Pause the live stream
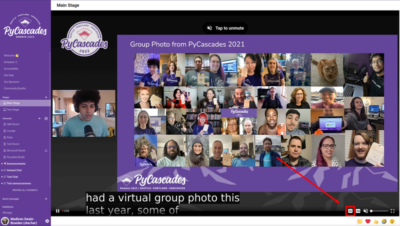This screenshot has width=400, height=226. click(57, 211)
